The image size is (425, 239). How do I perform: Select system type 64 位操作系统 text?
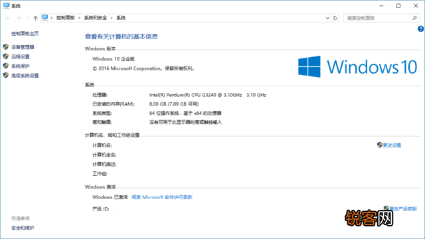tap(185, 114)
